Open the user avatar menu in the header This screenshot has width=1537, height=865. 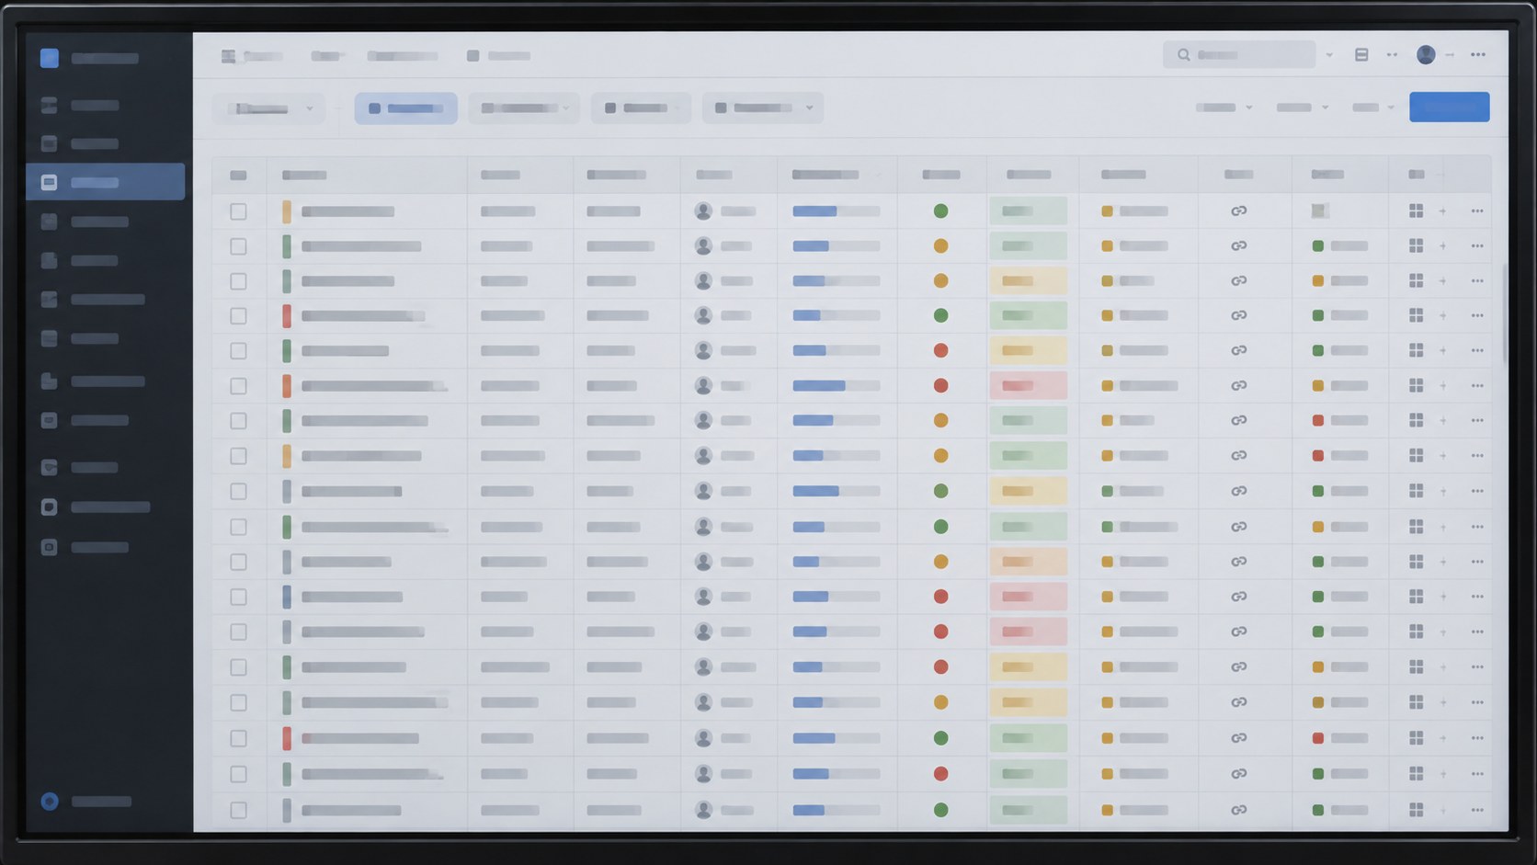[1426, 55]
